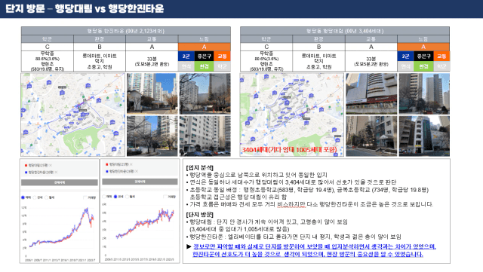Click red text 3404세대(기타 임대 1005세대 포함)
The width and height of the screenshot is (483, 272).
[289, 150]
